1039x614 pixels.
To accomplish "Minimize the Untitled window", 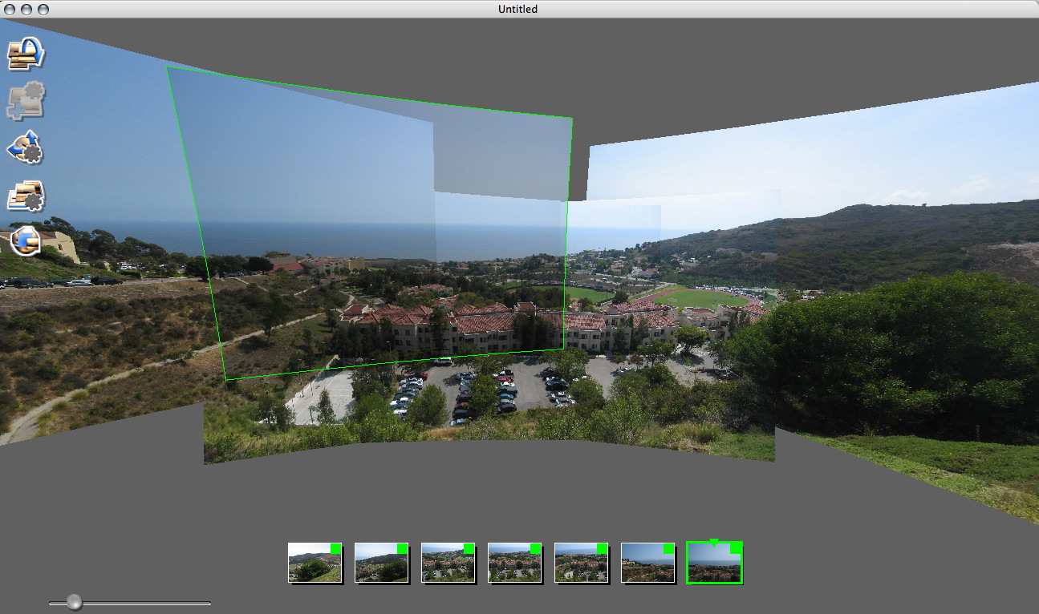I will pos(26,9).
